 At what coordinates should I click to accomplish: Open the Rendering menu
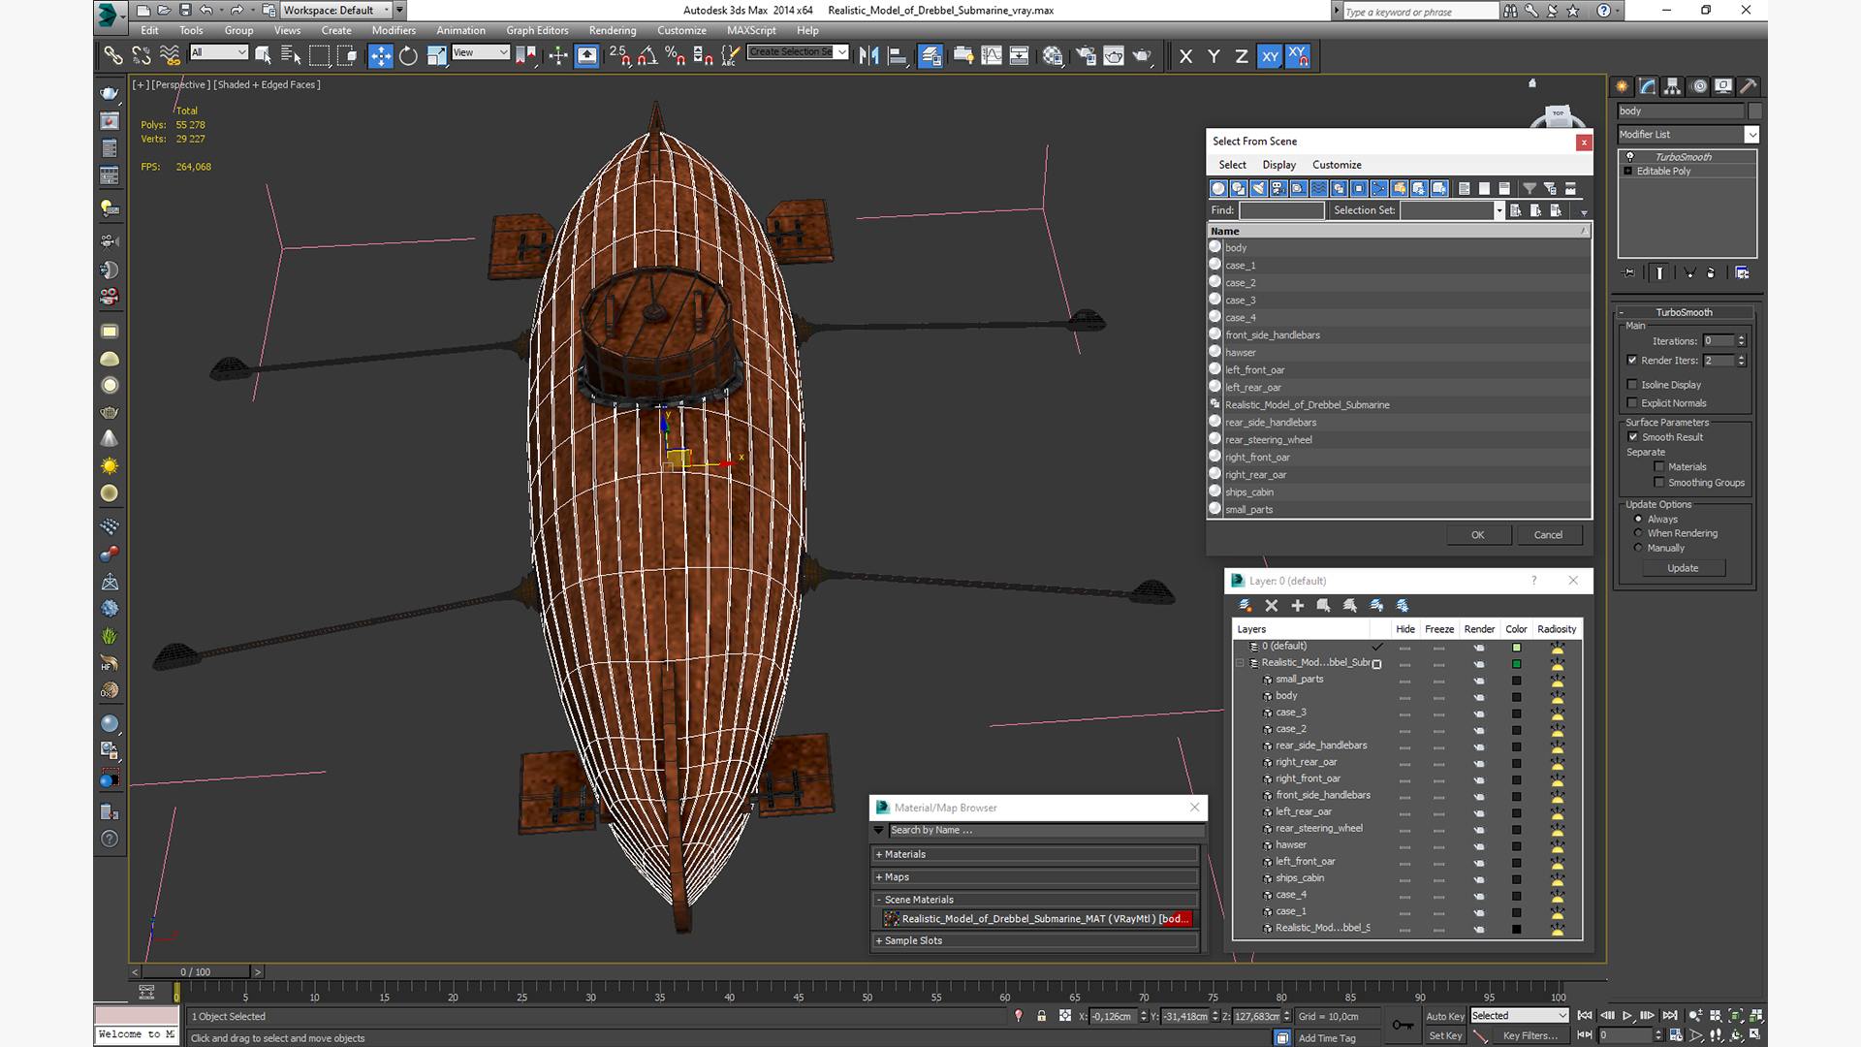[612, 30]
